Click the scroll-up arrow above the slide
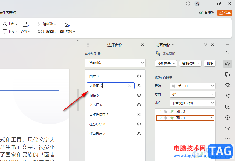Screen dimensions: 235x161 78,40
